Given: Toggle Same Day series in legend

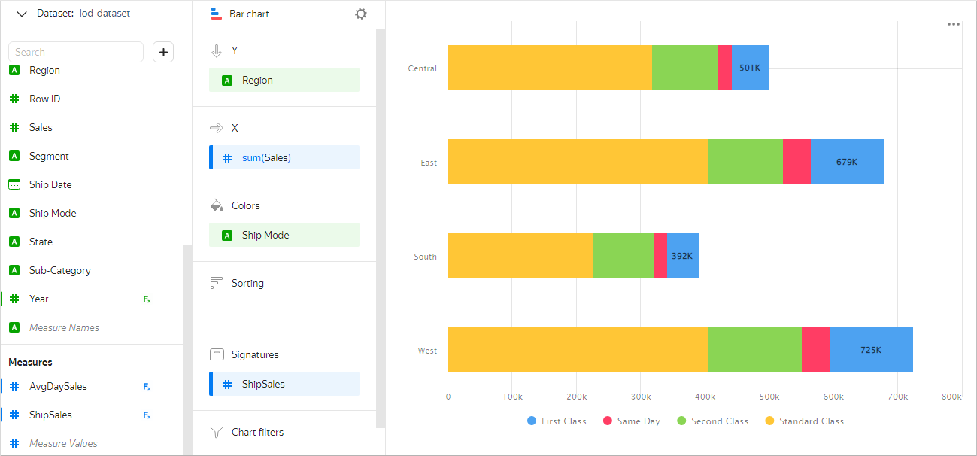Looking at the screenshot, I should [x=631, y=421].
